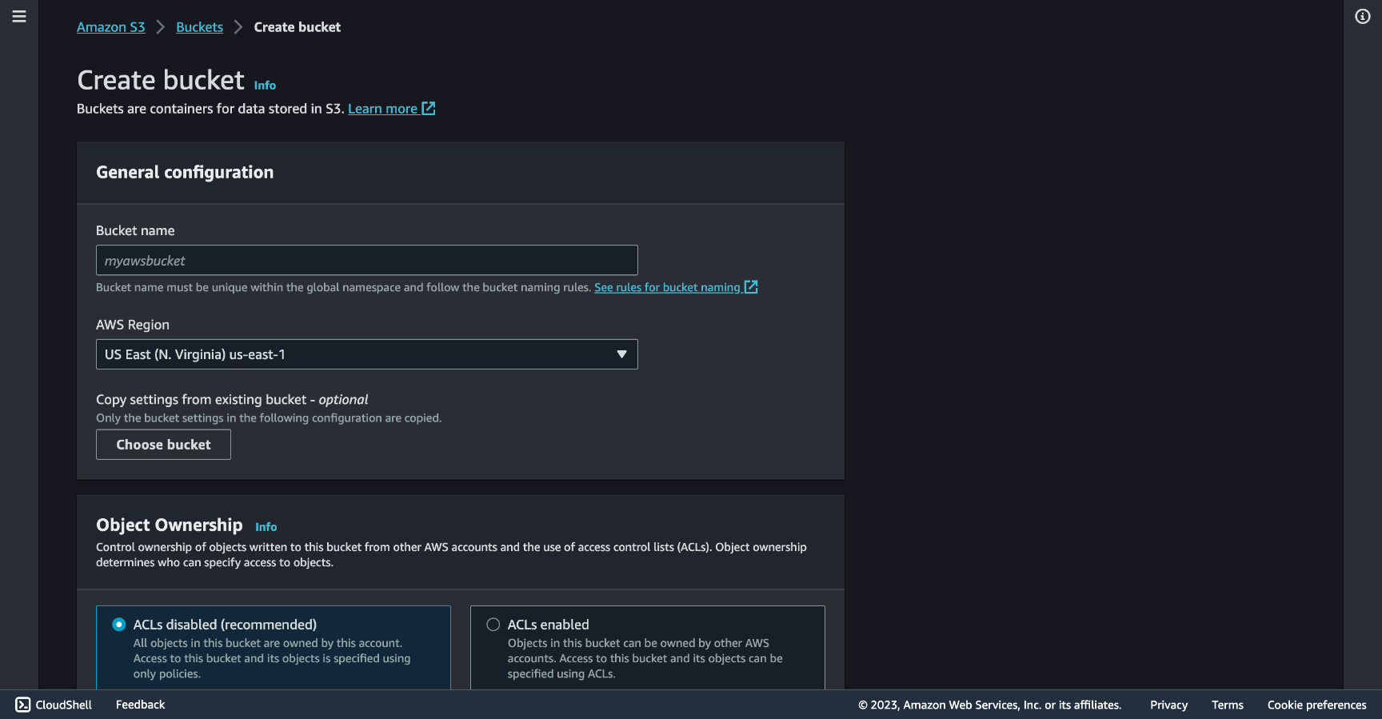
Task: Click external link icon after bucket naming rules
Action: [751, 286]
